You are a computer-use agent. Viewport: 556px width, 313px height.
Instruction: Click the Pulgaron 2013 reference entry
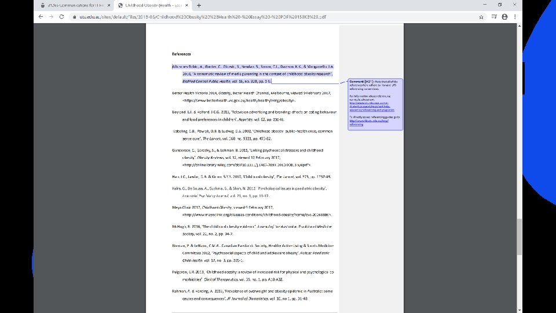click(253, 276)
